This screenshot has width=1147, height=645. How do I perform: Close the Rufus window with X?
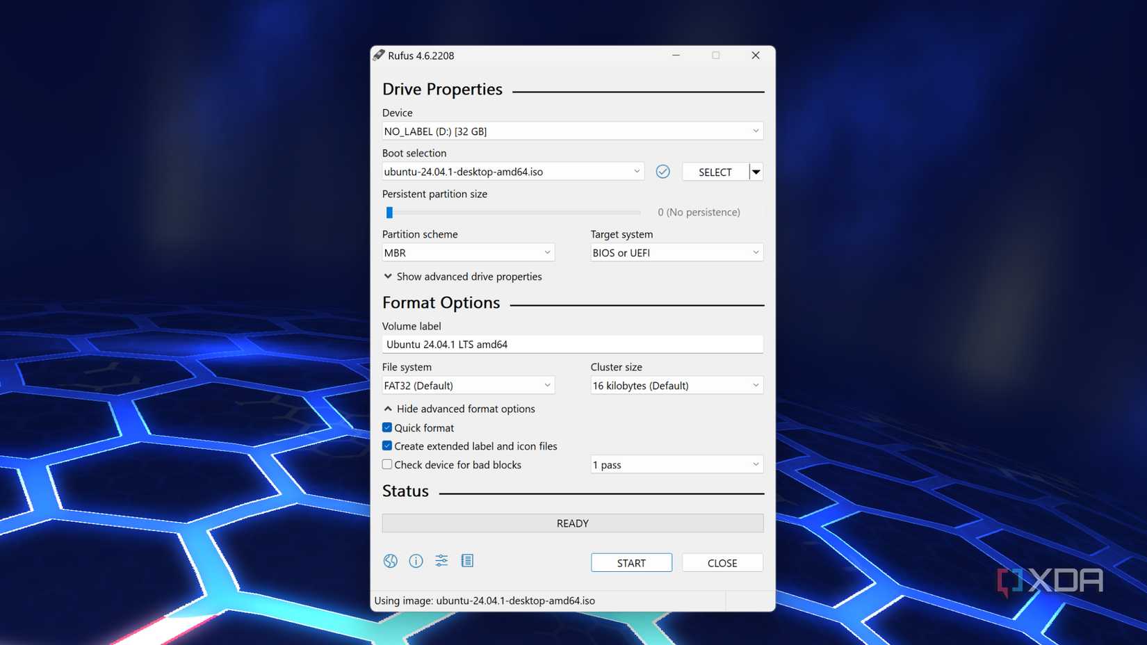(755, 56)
